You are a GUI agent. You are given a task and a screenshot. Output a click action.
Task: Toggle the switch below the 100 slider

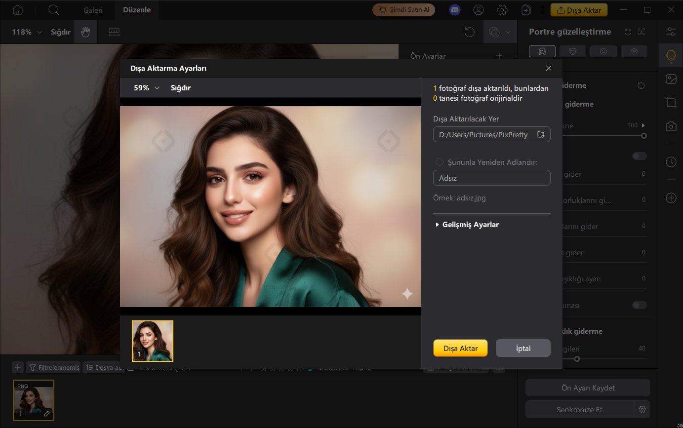coord(639,156)
